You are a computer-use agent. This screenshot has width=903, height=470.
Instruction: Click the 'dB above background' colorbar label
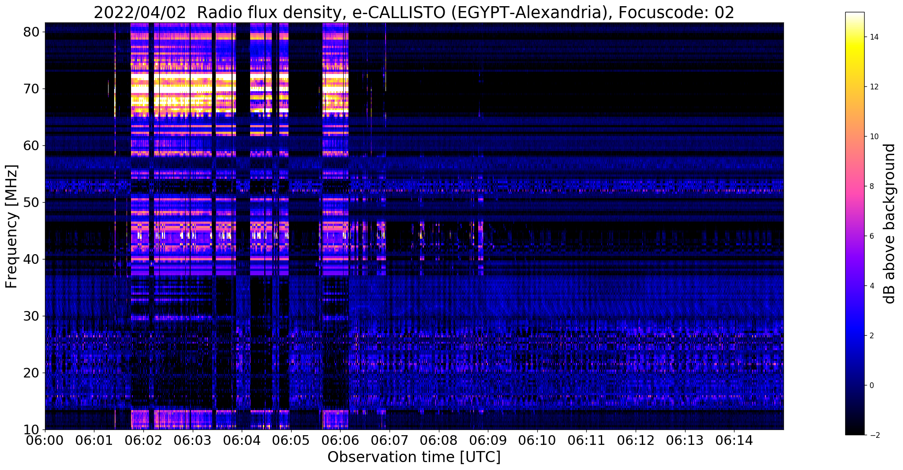click(890, 224)
